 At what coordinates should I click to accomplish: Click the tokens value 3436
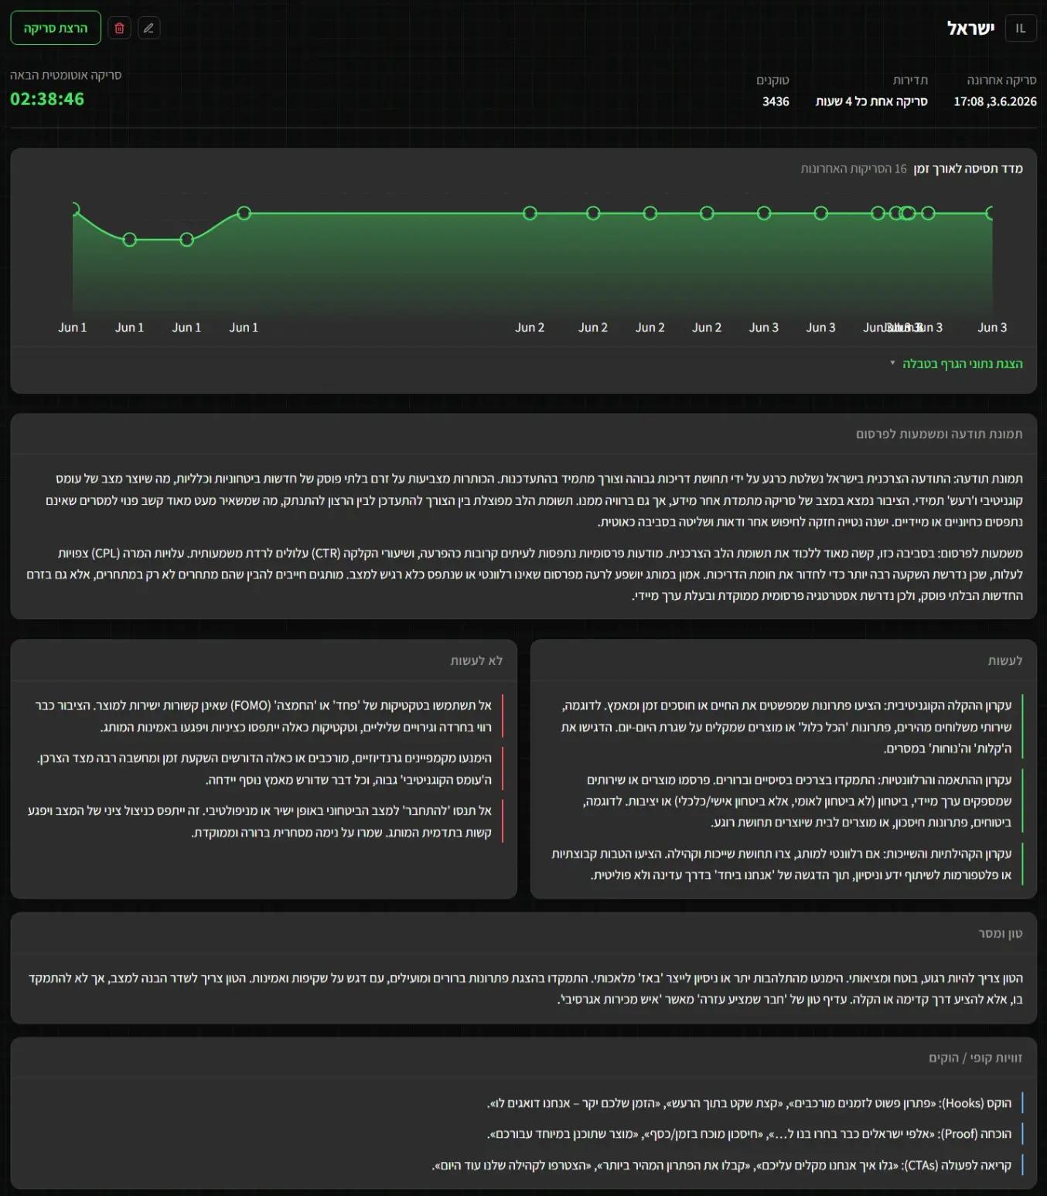click(776, 101)
